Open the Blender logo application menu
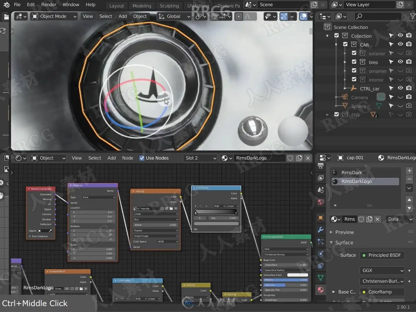The width and height of the screenshot is (416, 312). [6, 5]
